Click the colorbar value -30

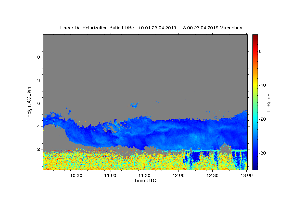(263, 153)
